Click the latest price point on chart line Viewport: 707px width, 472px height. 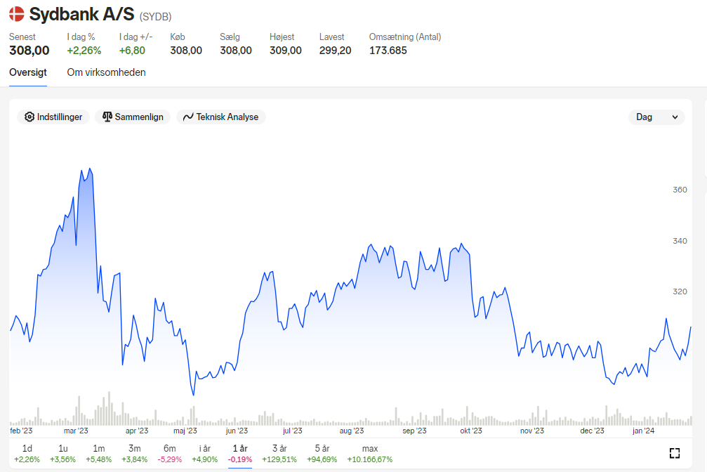690,327
